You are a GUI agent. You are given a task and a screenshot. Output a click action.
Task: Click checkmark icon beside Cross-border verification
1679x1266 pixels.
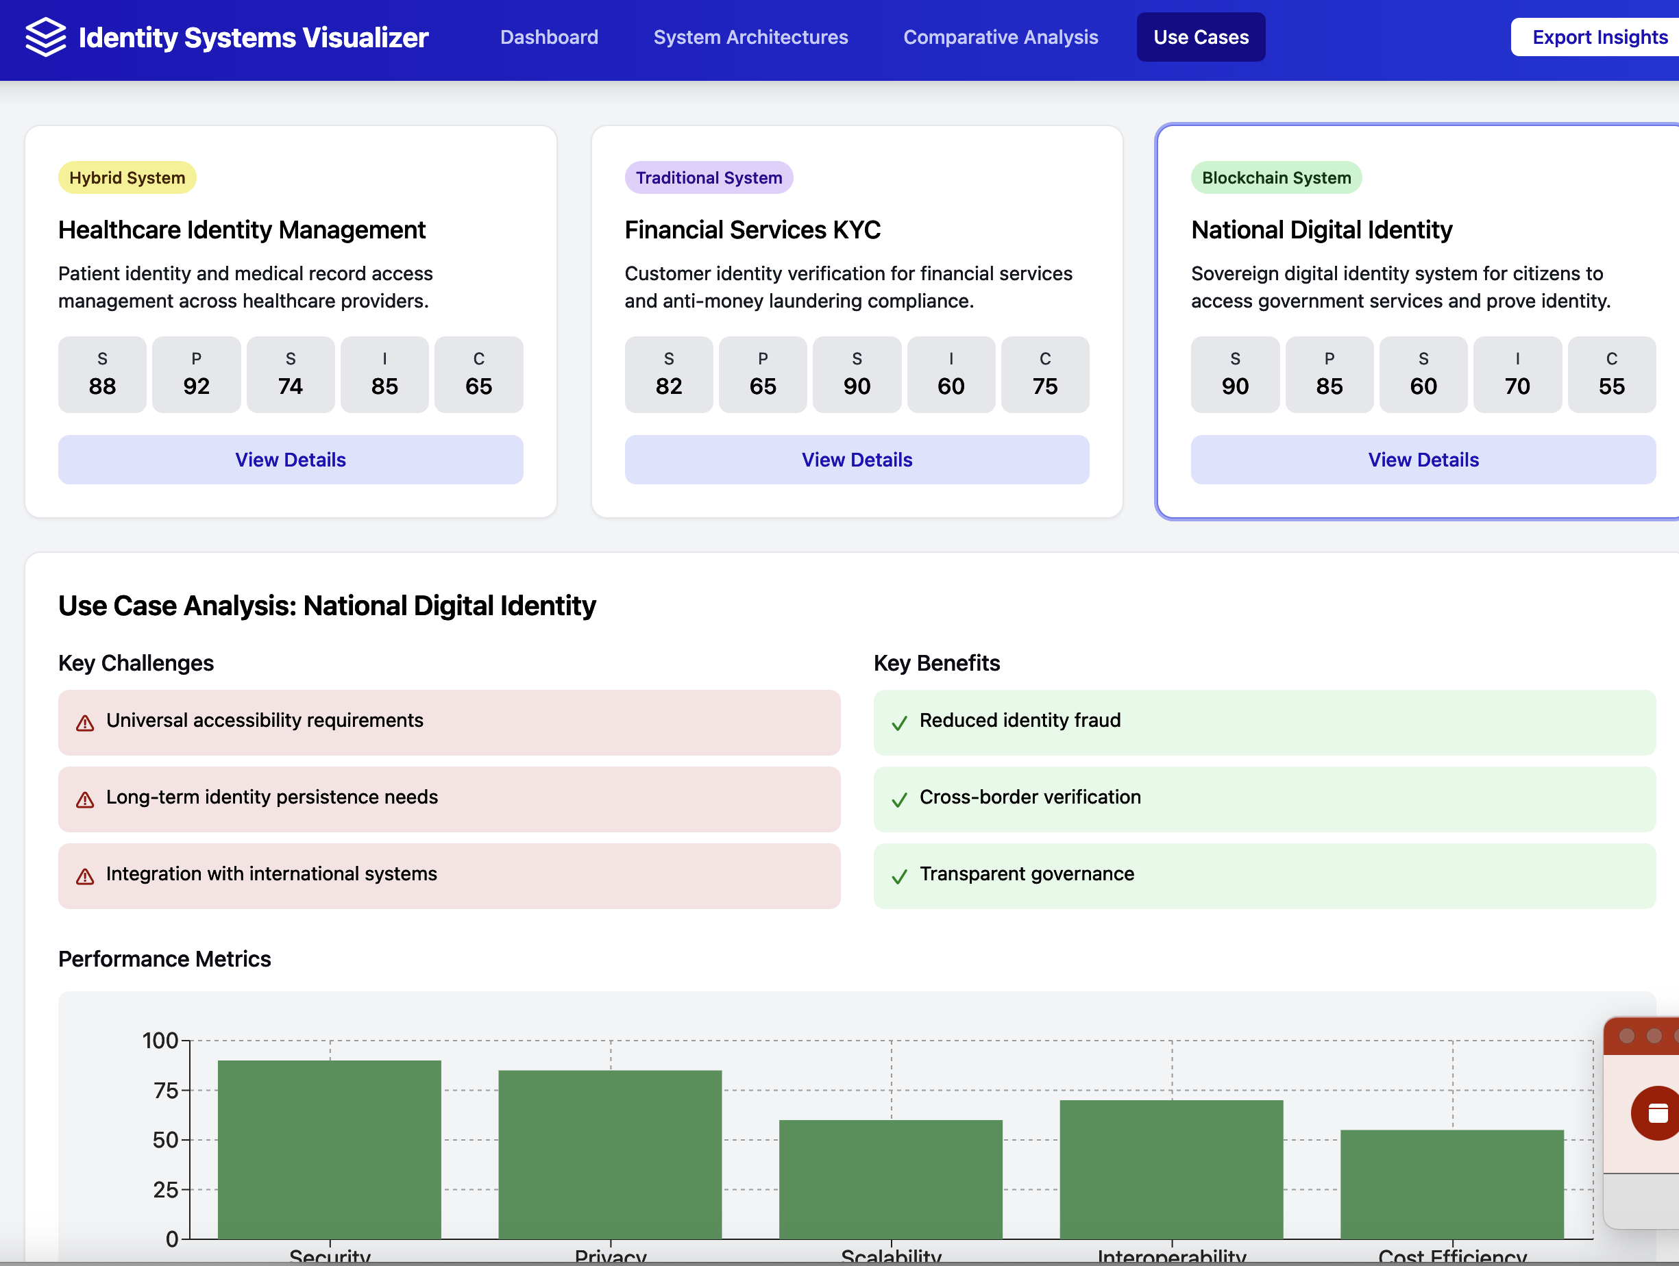click(x=899, y=800)
